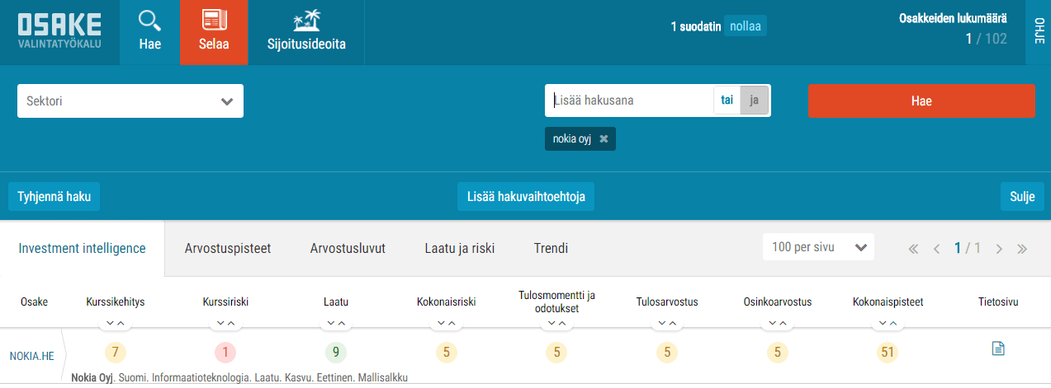The width and height of the screenshot is (1051, 388).
Task: Open Nokia's Tietosivu document icon
Action: click(x=998, y=349)
